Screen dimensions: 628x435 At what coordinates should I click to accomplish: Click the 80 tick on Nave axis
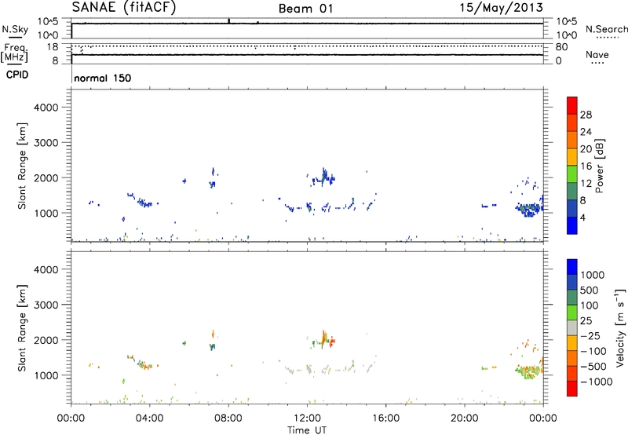point(561,47)
